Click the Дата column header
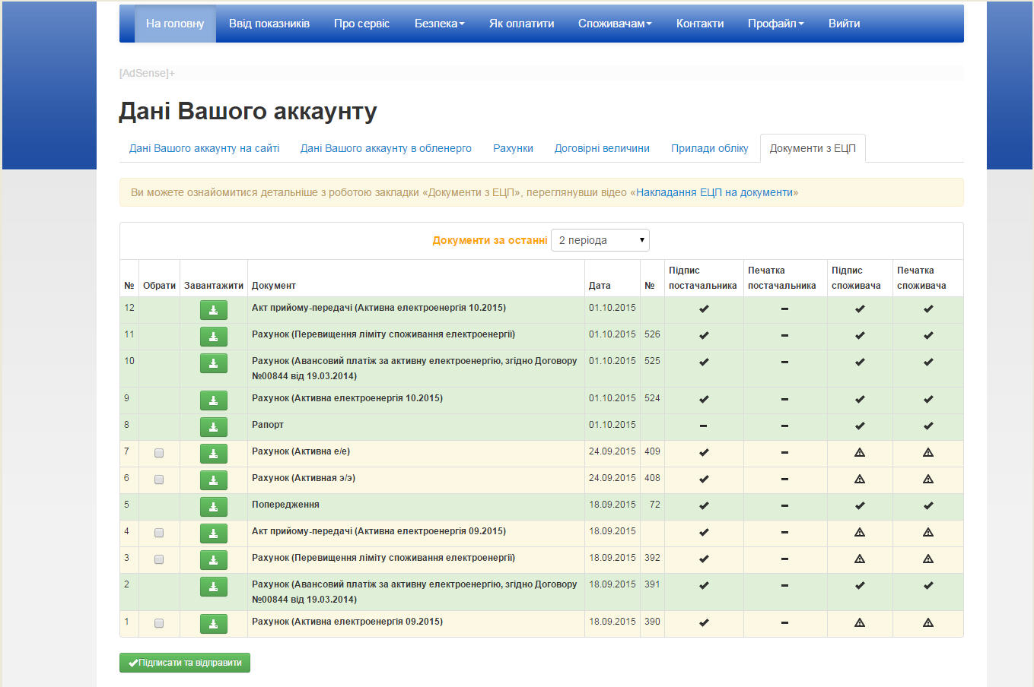This screenshot has height=687, width=1034. pos(600,286)
